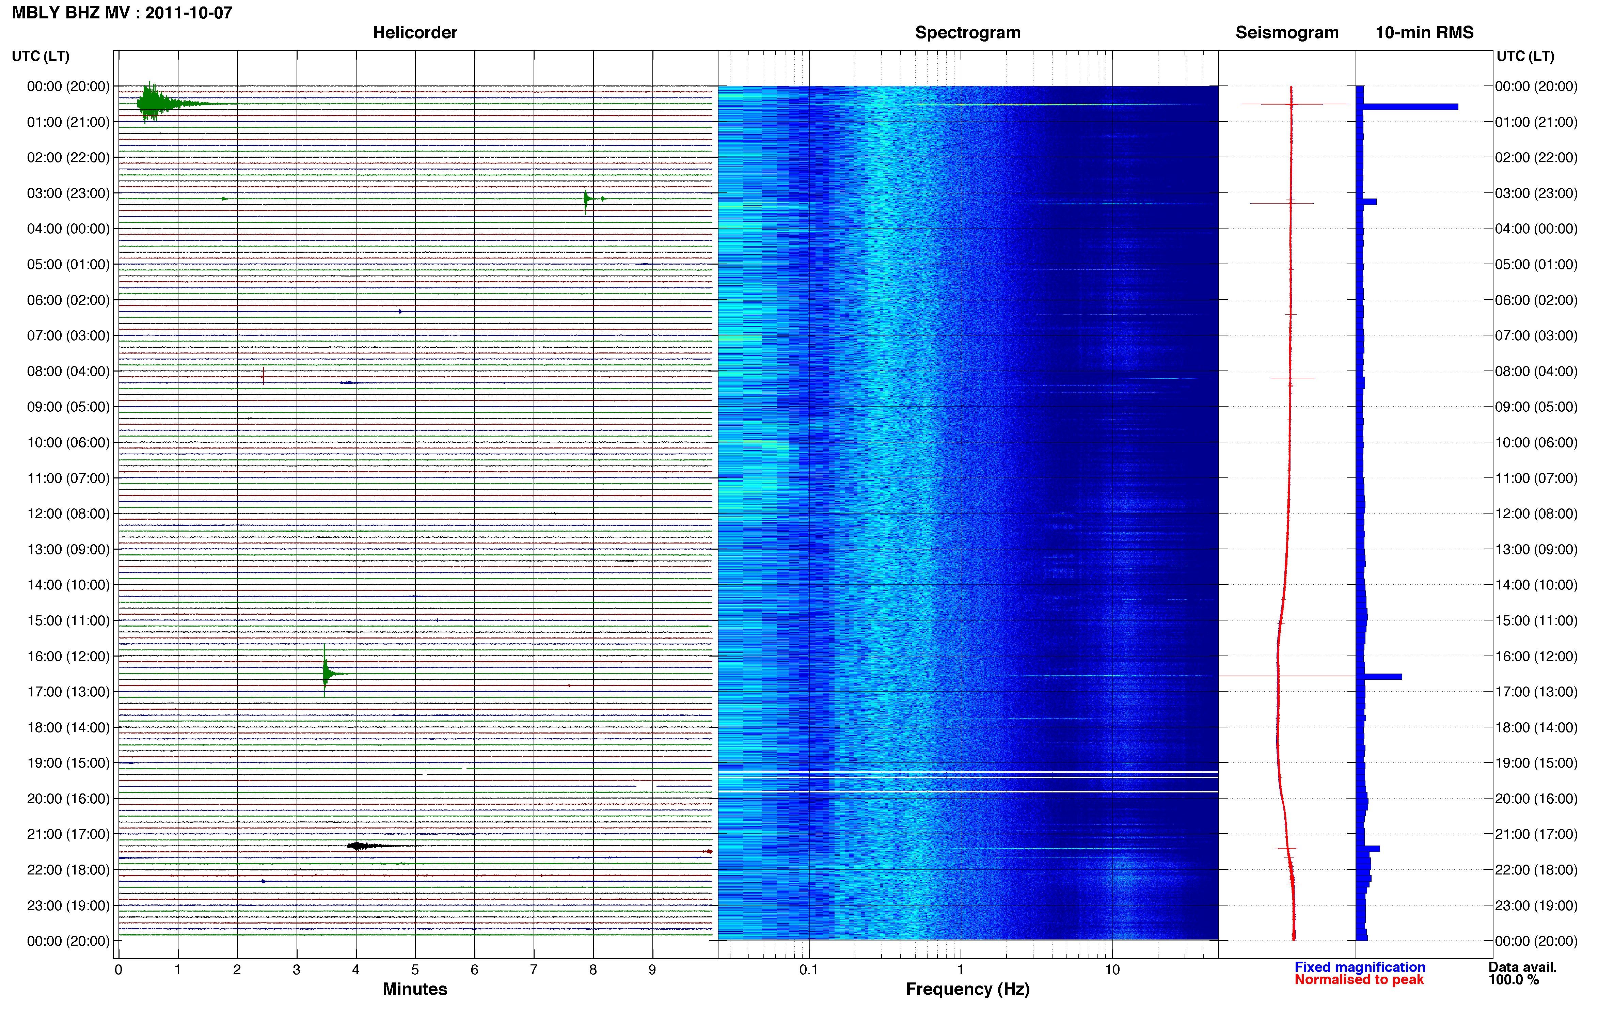
Task: Click the 10 frequency tick label
Action: pyautogui.click(x=1112, y=969)
